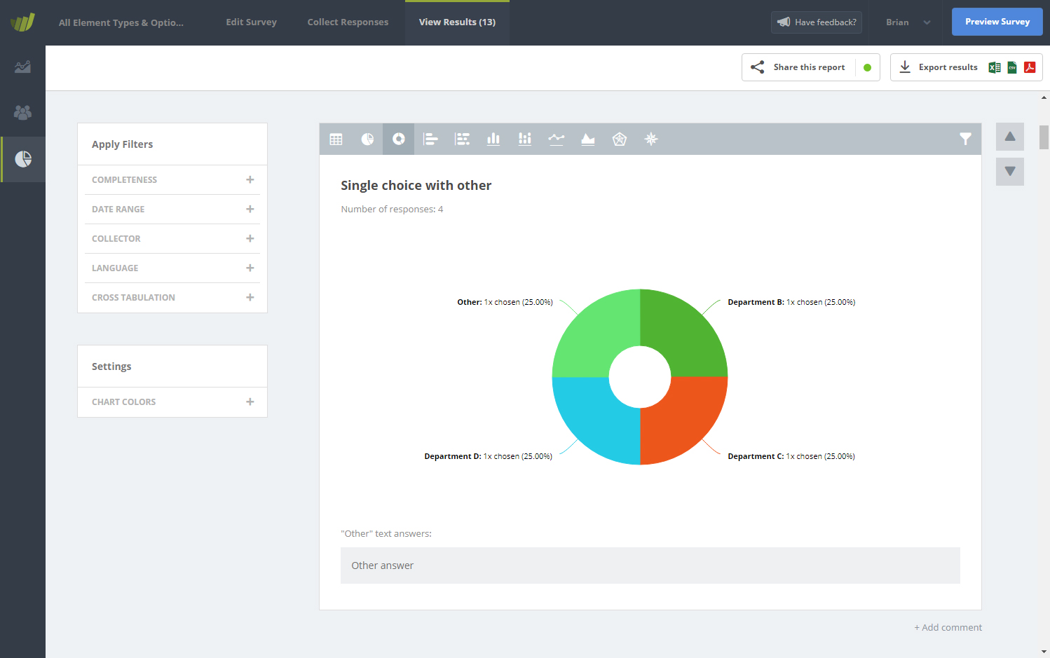Select the donut chart view icon
Image resolution: width=1050 pixels, height=658 pixels.
[399, 139]
